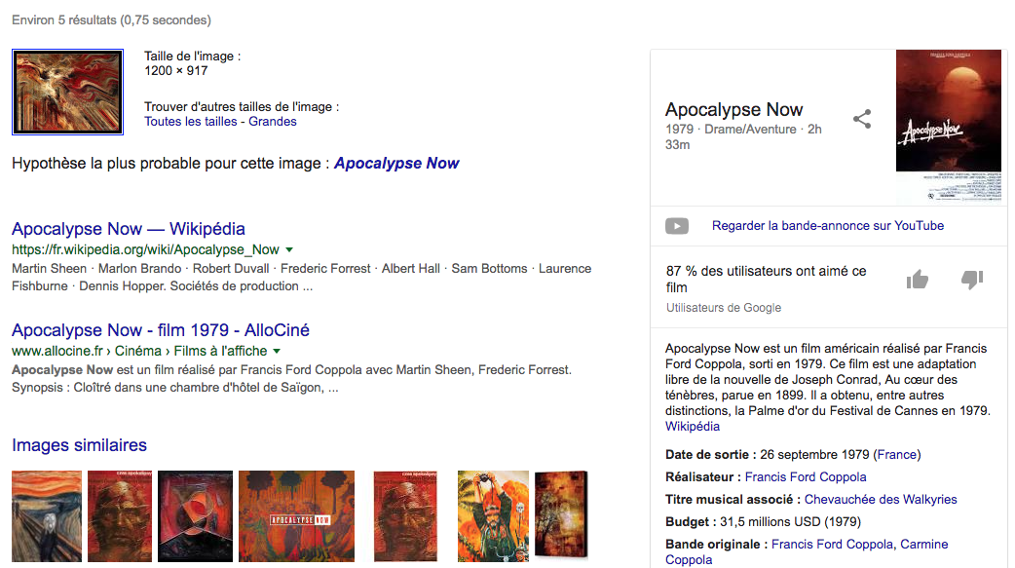Click 'Regarder la bande-annonce sur YouTube'
This screenshot has height=568, width=1015.
pyautogui.click(x=828, y=226)
